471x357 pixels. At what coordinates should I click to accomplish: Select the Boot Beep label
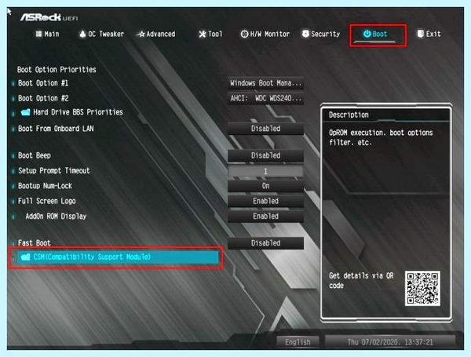click(35, 155)
